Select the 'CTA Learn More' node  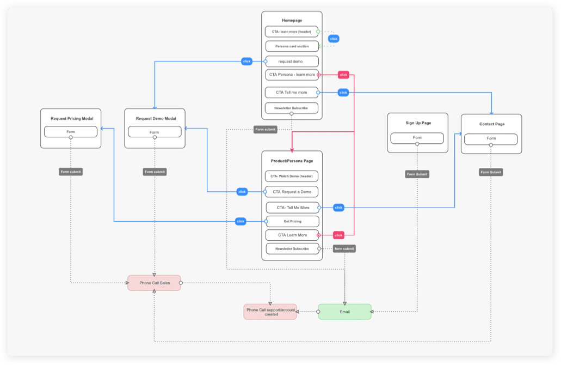point(292,235)
